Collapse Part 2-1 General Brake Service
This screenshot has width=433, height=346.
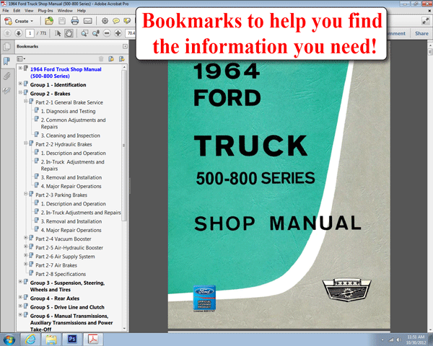coord(25,101)
